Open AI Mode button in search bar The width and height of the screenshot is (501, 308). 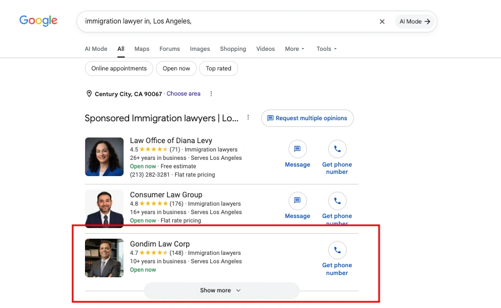pos(415,21)
